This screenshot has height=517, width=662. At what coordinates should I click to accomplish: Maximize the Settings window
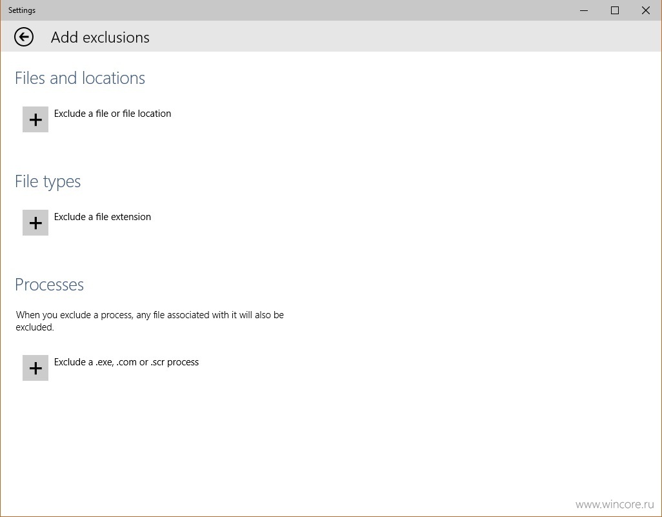[615, 10]
